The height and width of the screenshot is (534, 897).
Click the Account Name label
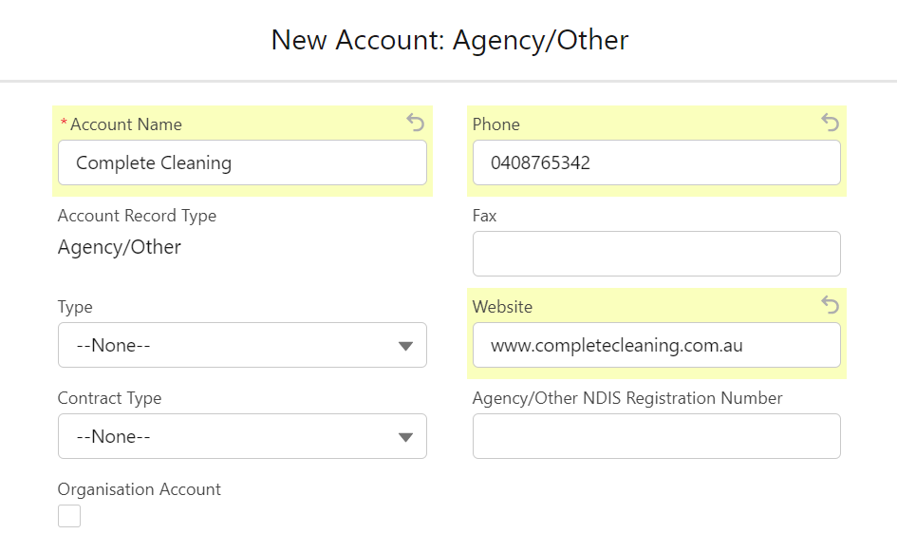(126, 124)
